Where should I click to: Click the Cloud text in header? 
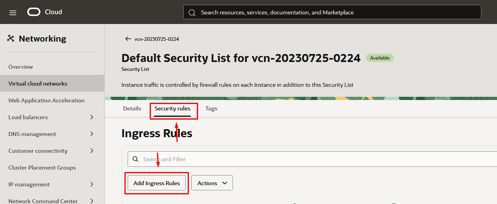(x=53, y=12)
